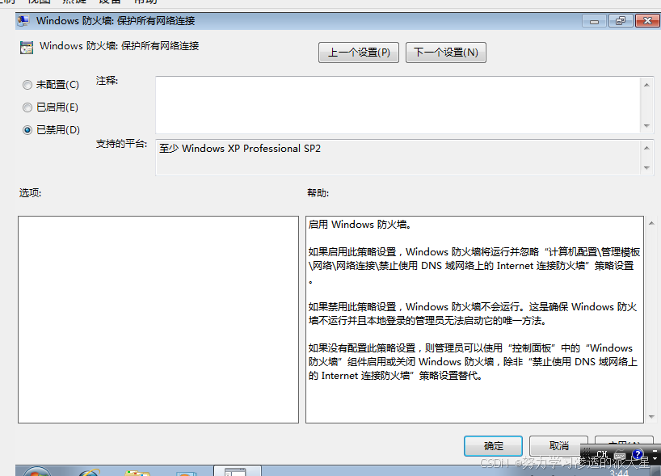
Task: Click the window system icon in title bar
Action: point(23,20)
